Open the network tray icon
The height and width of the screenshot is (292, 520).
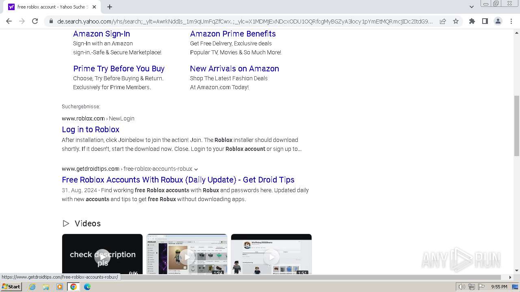(471, 287)
